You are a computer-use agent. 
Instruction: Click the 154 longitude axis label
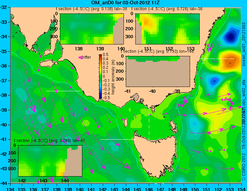[241, 189]
